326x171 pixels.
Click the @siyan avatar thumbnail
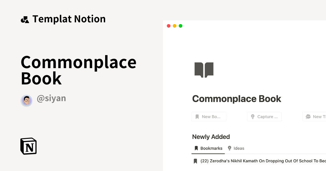[26, 100]
